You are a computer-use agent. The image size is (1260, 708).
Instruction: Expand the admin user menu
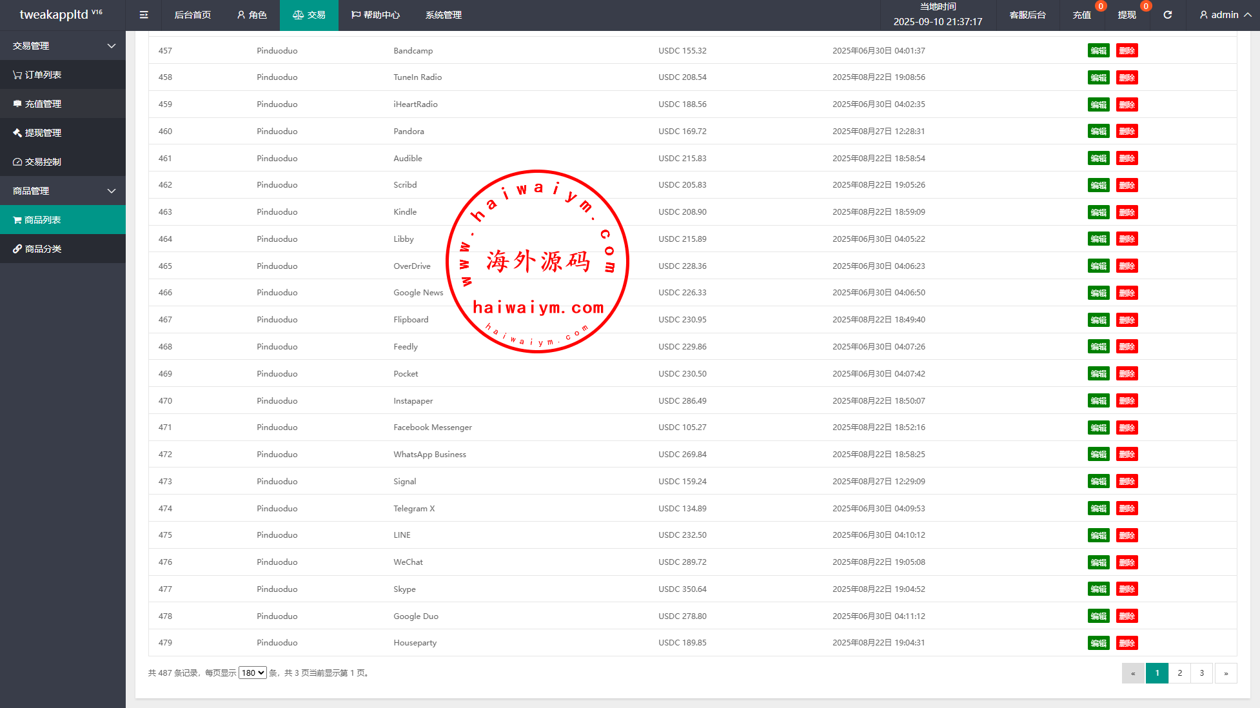1225,15
